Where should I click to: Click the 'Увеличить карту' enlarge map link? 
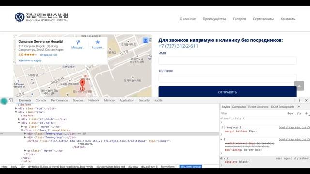30,60
